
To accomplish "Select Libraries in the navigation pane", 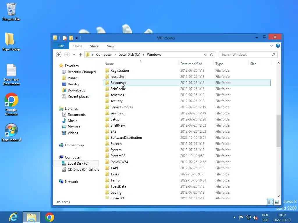I will pyautogui.click(x=71, y=109).
